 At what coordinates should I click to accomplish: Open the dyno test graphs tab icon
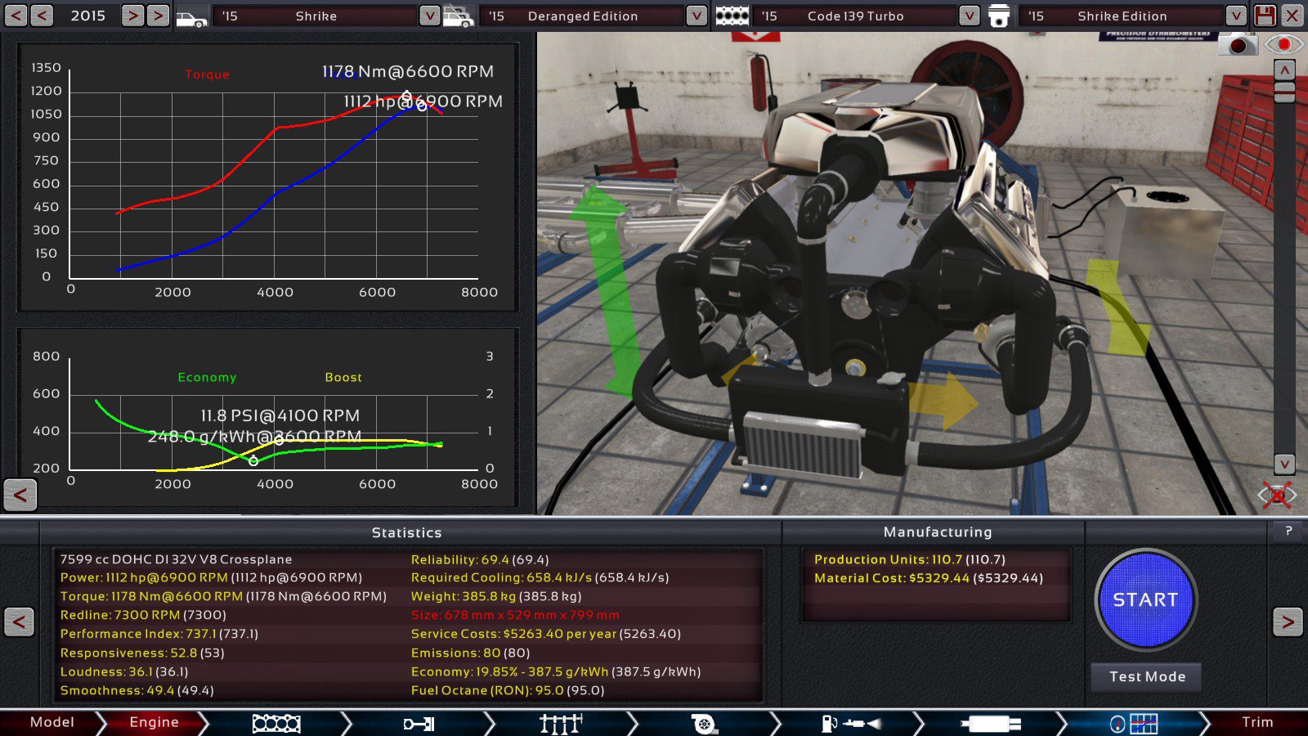pyautogui.click(x=1134, y=723)
